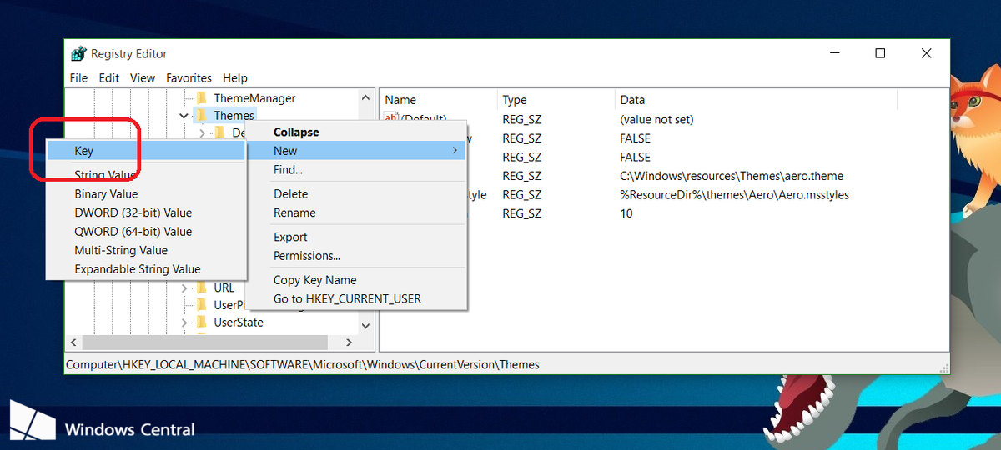Image resolution: width=1001 pixels, height=450 pixels.
Task: Maximize the Registry Editor window
Action: click(880, 53)
